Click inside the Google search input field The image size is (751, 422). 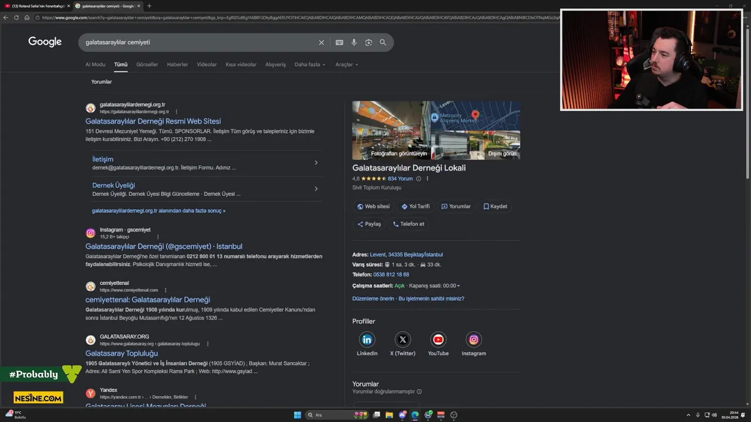[199, 42]
